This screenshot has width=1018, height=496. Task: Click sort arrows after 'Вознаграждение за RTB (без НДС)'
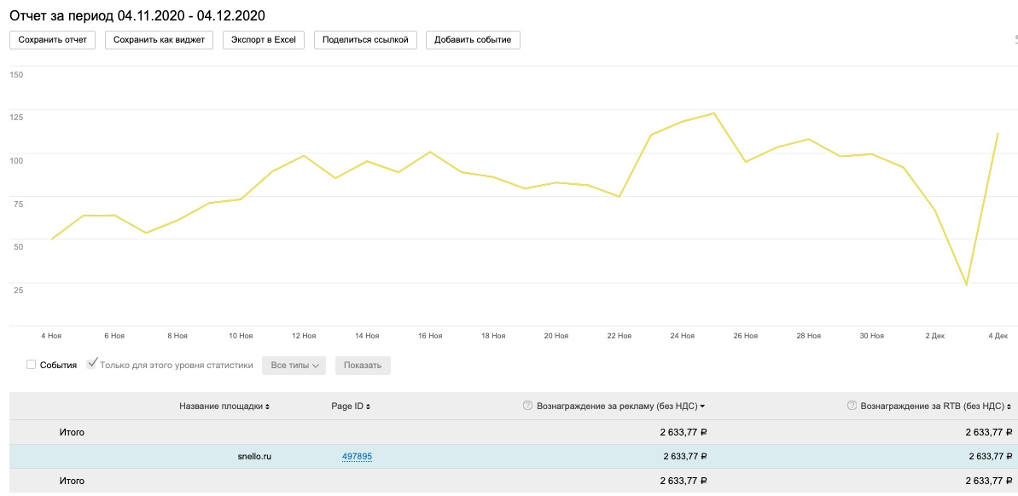1009,407
